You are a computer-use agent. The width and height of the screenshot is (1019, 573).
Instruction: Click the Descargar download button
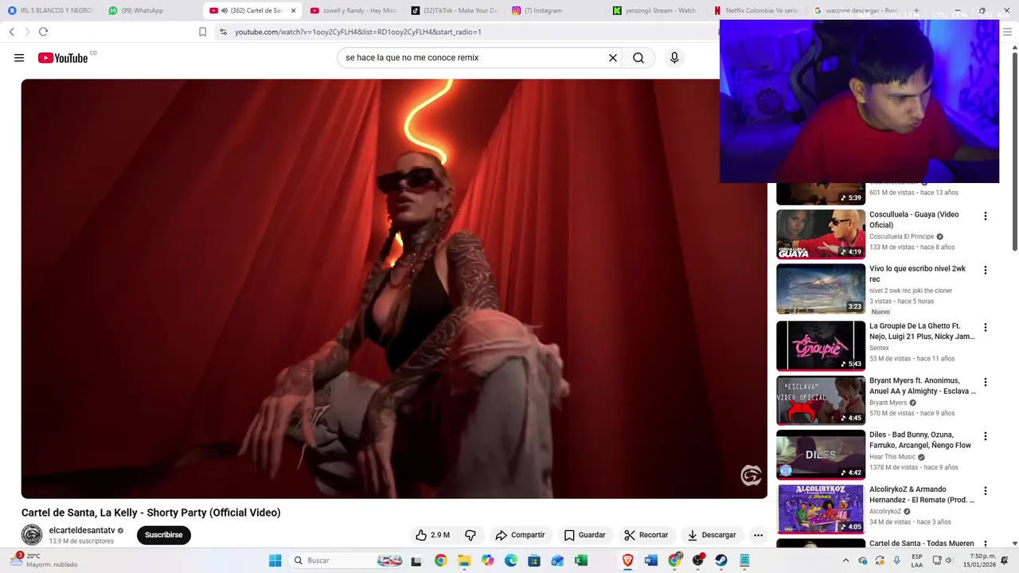coord(712,535)
